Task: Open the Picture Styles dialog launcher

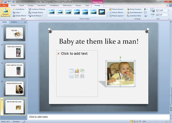Action: (x=124, y=19)
